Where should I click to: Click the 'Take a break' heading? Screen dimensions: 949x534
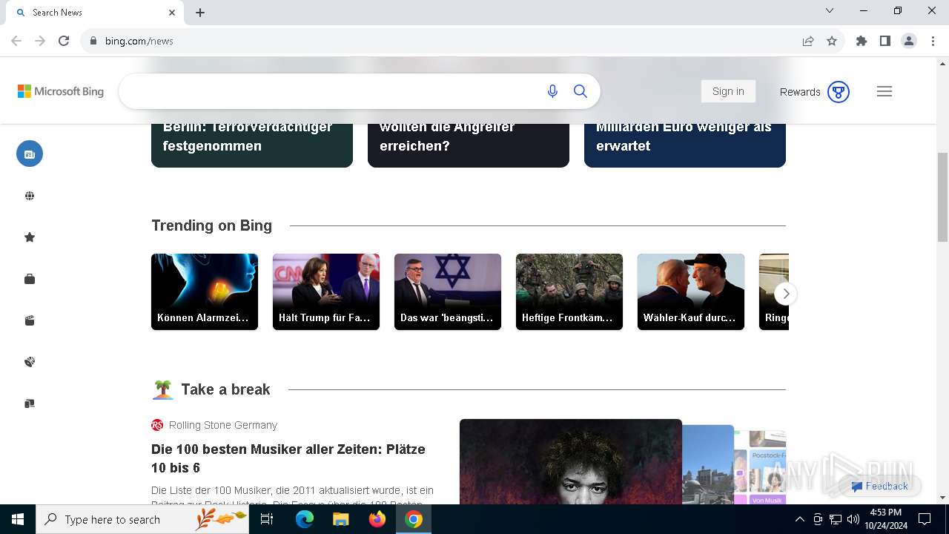click(225, 389)
